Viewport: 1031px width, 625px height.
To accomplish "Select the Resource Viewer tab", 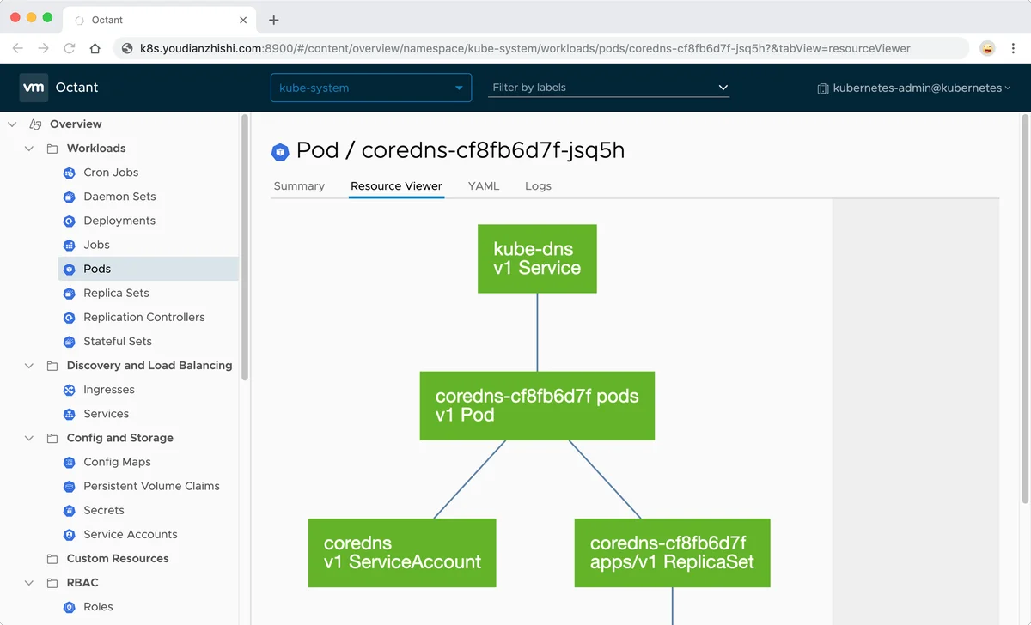I will [x=396, y=186].
